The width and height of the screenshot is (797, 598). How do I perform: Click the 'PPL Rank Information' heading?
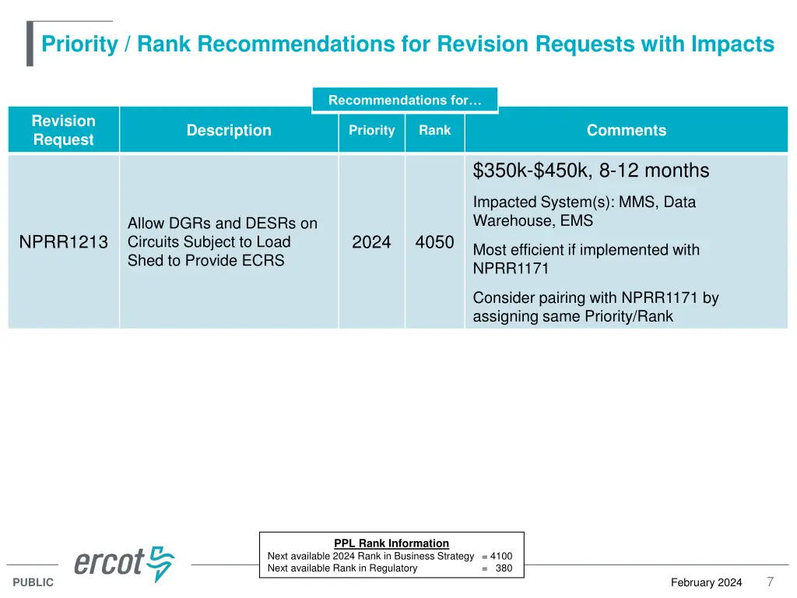[x=391, y=543]
